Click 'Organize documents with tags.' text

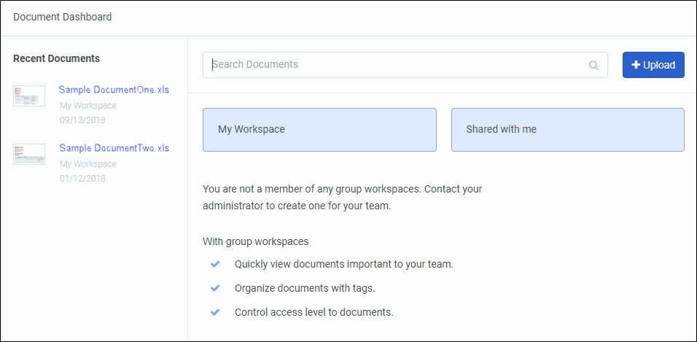(x=305, y=288)
